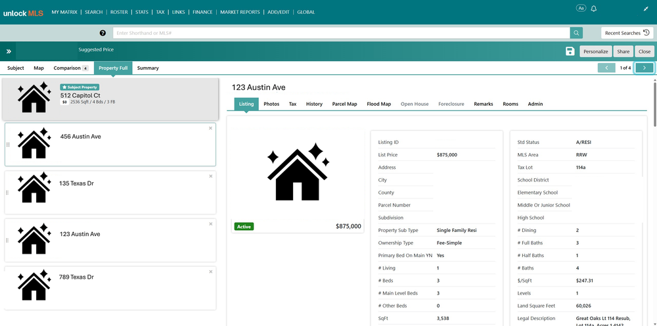Click the vertical page scrollbar
This screenshot has width=657, height=326.
point(654,105)
